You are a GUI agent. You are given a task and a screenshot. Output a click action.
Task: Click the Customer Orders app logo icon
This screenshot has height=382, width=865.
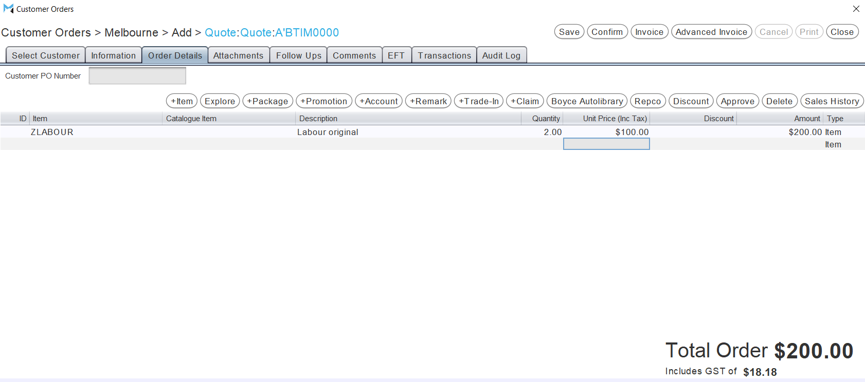8,9
